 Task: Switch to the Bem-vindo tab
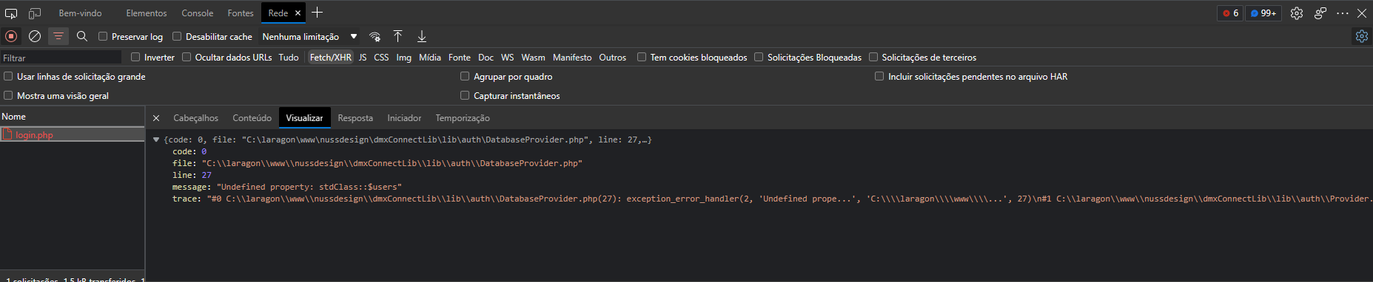[80, 13]
